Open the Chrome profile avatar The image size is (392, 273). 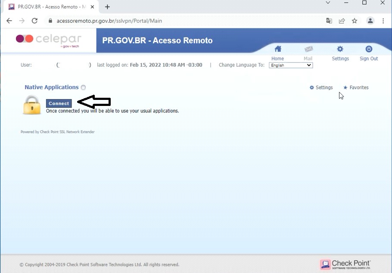pos(370,21)
